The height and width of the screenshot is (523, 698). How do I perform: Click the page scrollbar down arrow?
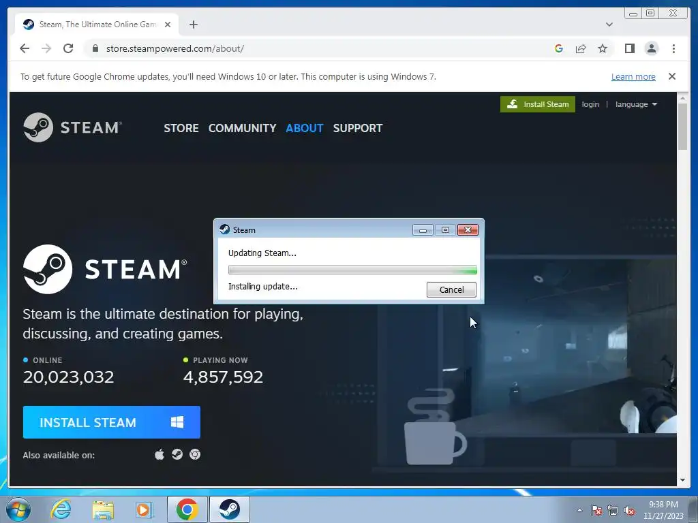coord(682,480)
